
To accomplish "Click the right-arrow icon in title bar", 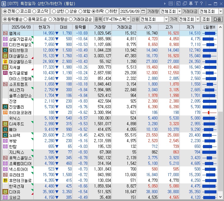I will click(165, 3).
